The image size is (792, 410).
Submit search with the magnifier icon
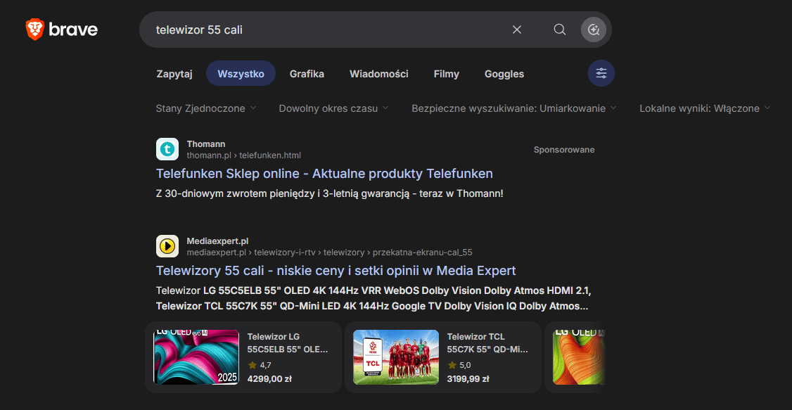point(560,30)
